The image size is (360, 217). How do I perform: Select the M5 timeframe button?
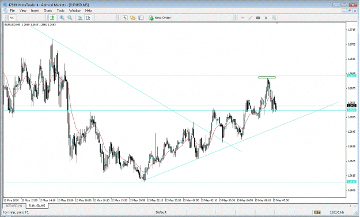(12, 18)
